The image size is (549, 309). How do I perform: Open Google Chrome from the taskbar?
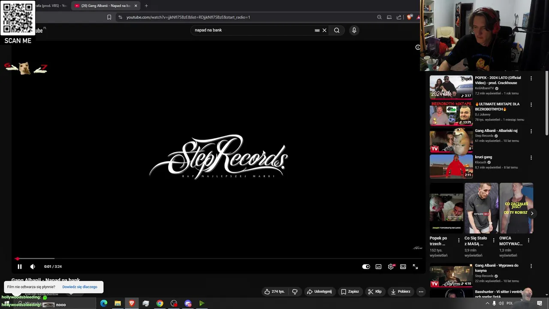[x=160, y=303]
